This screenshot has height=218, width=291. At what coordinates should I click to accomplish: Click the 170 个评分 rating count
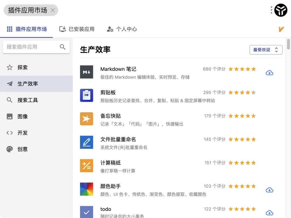[x=215, y=116]
